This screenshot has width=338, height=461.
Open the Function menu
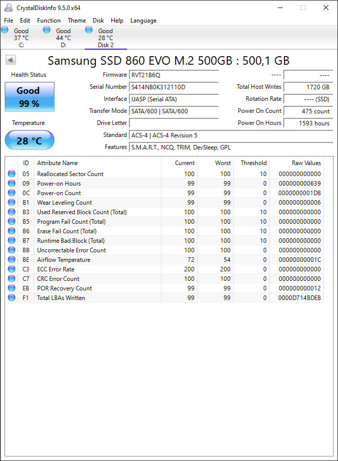(49, 20)
